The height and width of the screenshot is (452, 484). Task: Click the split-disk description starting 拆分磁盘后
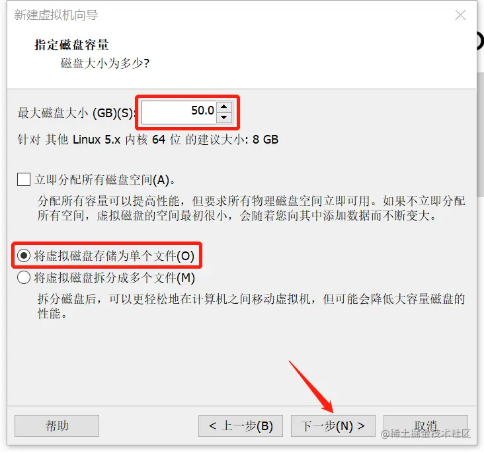tap(251, 306)
